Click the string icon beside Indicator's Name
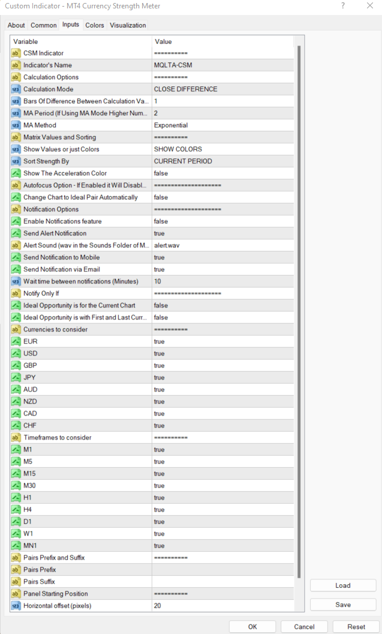This screenshot has width=382, height=634. (16, 65)
